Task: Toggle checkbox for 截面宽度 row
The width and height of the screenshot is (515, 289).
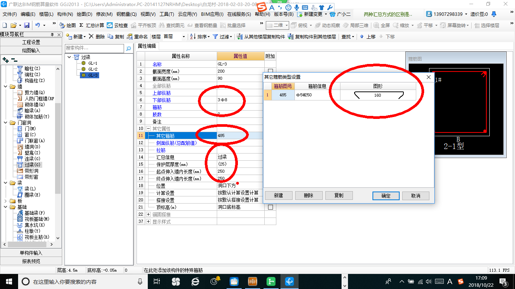Action: click(x=270, y=71)
